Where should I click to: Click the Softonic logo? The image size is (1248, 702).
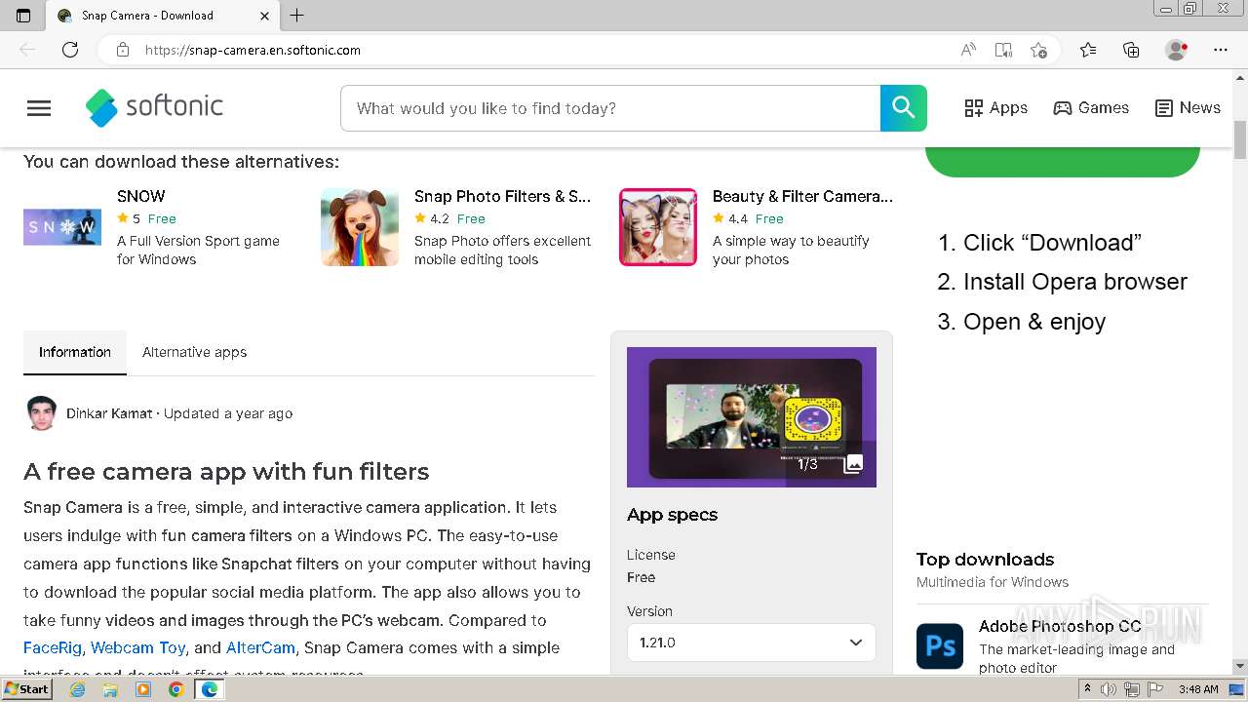click(x=154, y=107)
